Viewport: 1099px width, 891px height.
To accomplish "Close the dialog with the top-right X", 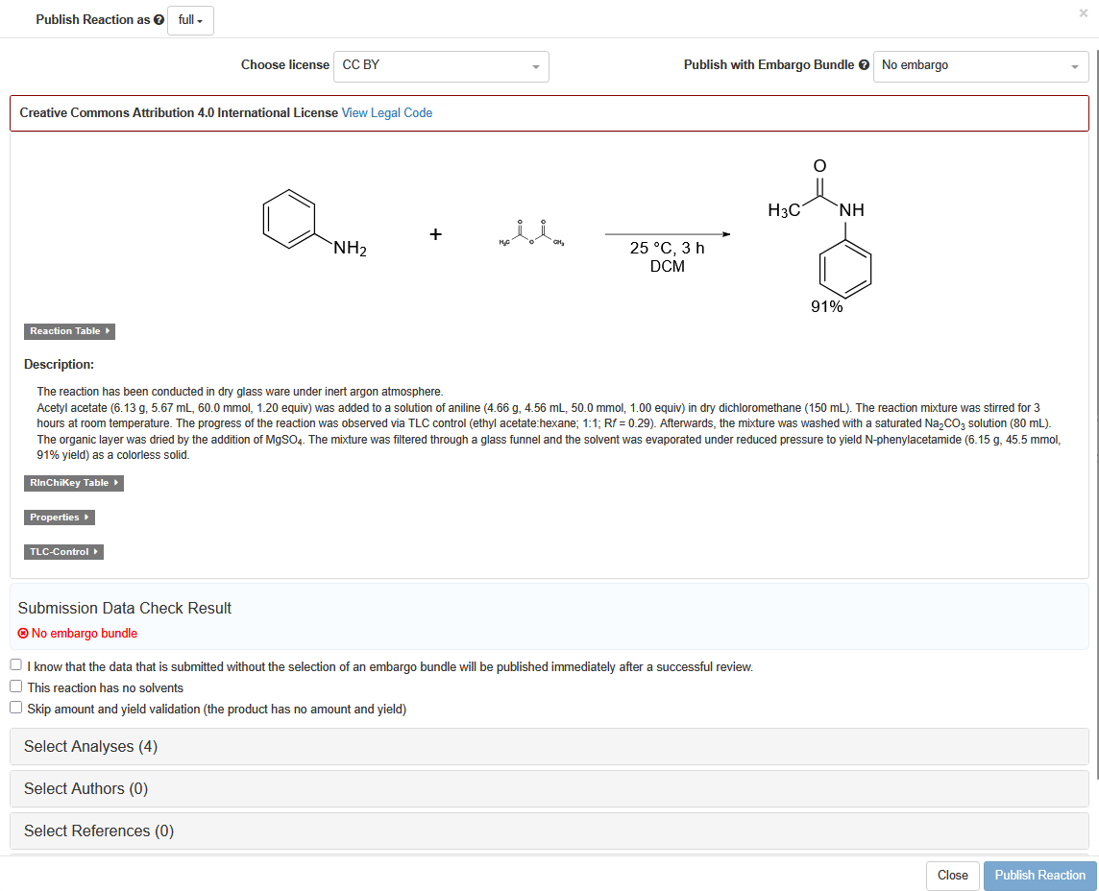I will tap(1084, 13).
